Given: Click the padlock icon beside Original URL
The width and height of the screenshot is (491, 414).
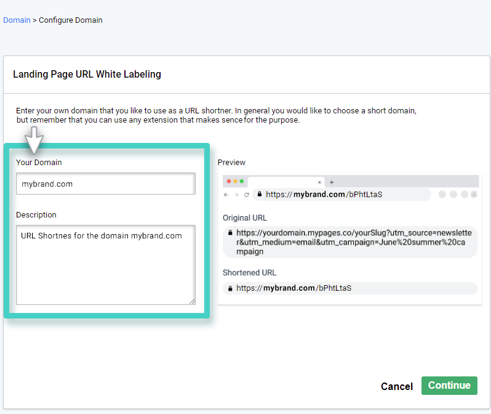Looking at the screenshot, I should tap(230, 233).
